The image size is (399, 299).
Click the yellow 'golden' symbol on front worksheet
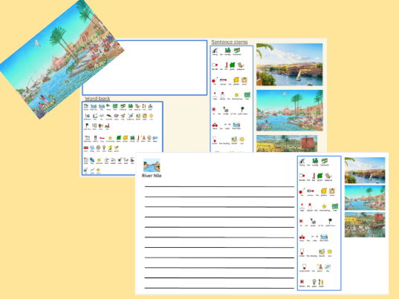324,191
